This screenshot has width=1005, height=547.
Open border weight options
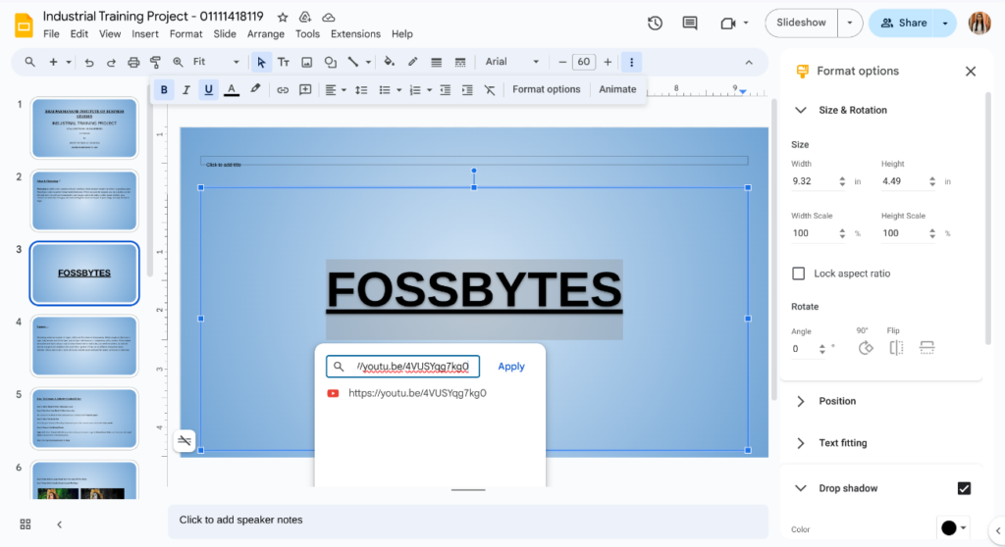point(437,62)
